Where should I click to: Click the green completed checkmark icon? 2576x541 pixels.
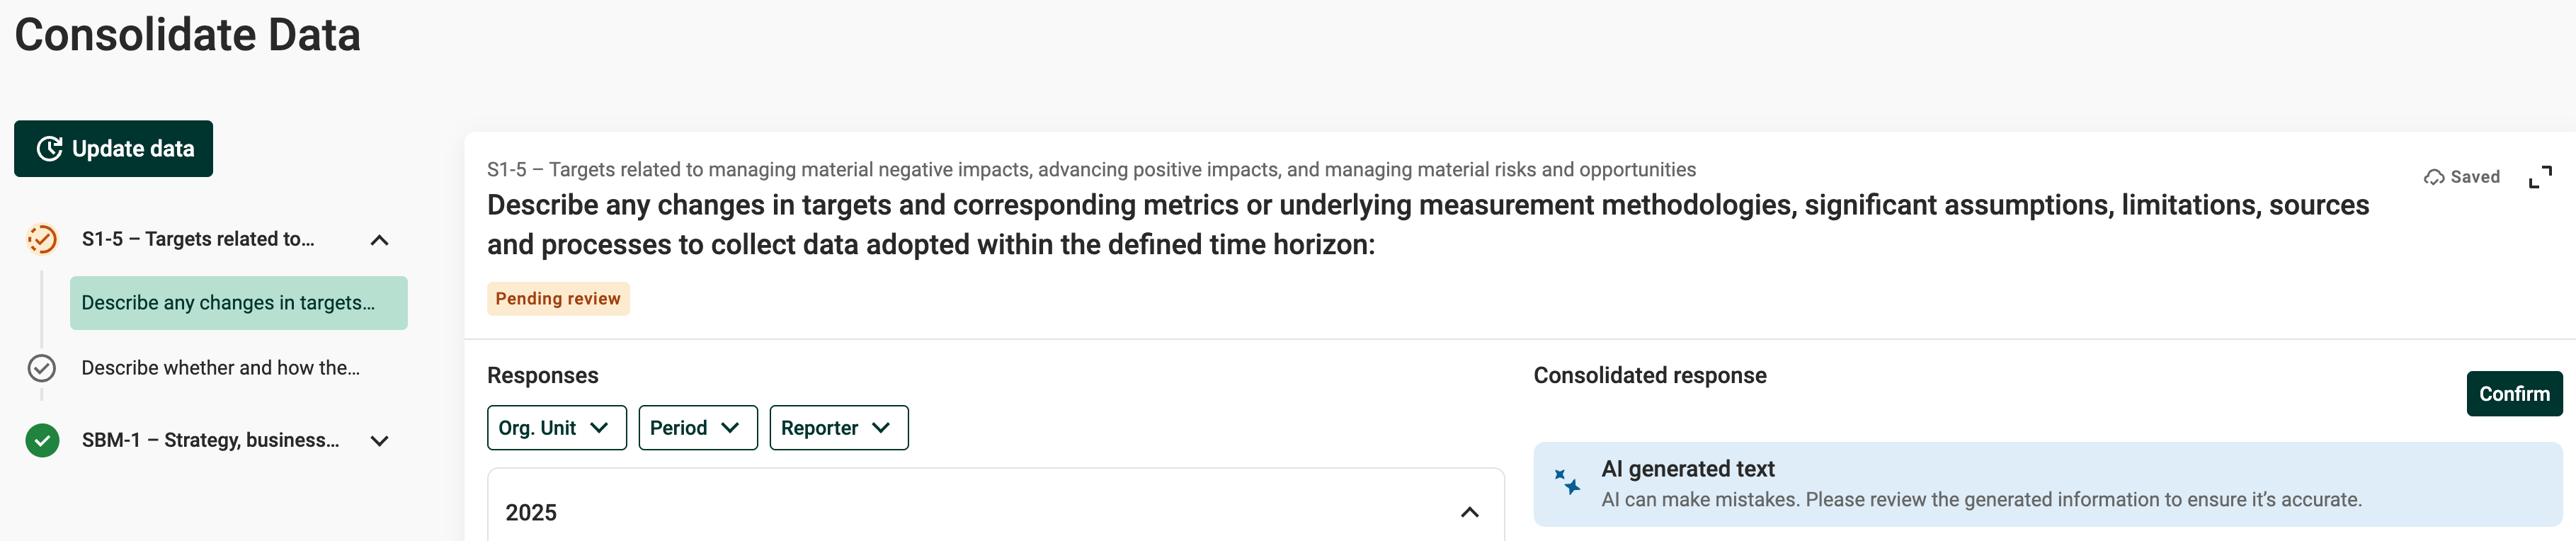pyautogui.click(x=42, y=440)
